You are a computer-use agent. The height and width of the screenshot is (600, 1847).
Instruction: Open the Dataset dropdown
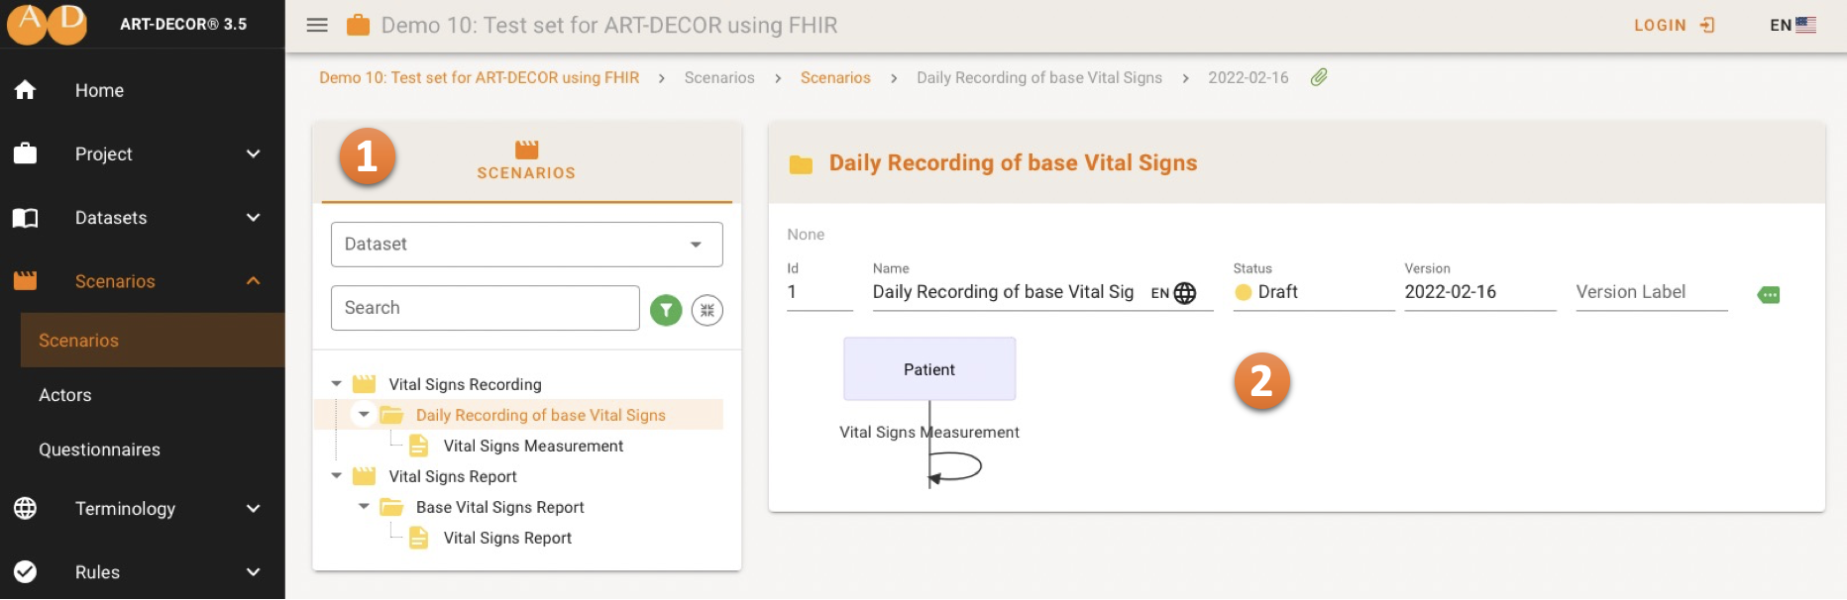click(x=526, y=245)
